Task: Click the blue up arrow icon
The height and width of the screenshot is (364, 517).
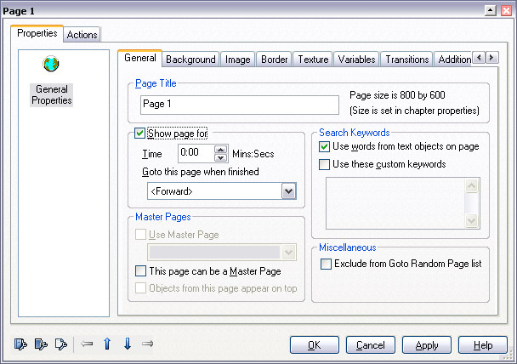Action: click(107, 344)
